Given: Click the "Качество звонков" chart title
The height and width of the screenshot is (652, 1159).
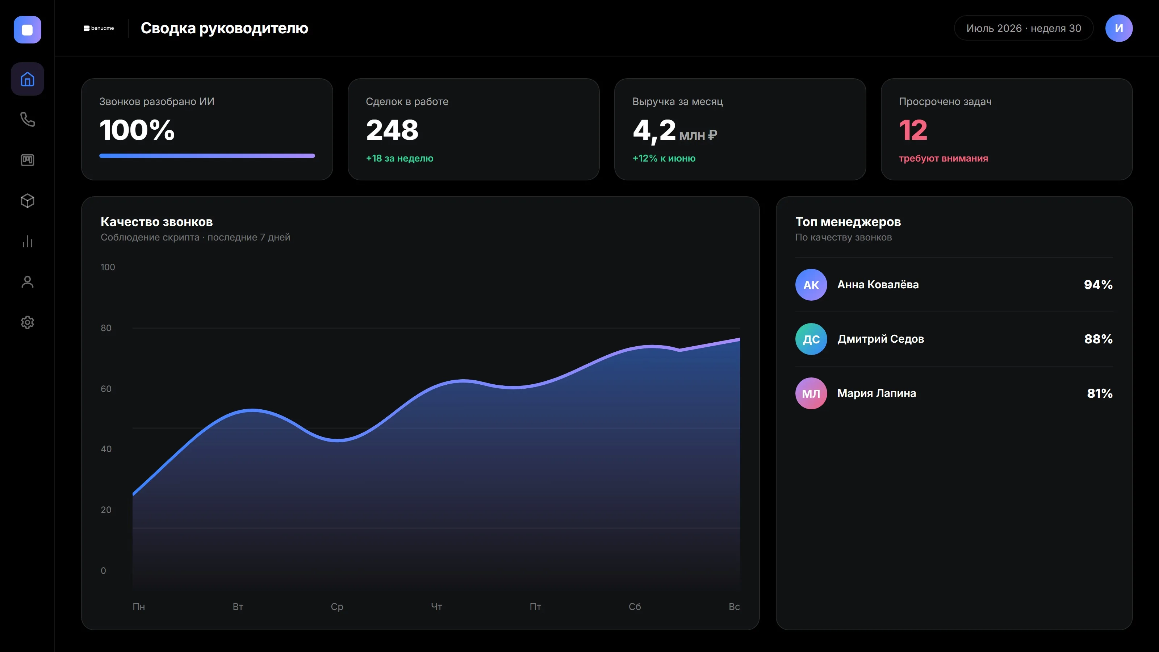Looking at the screenshot, I should point(156,222).
